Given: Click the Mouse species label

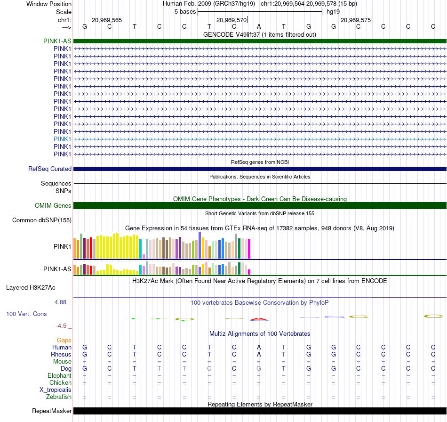Looking at the screenshot, I should (x=62, y=362).
